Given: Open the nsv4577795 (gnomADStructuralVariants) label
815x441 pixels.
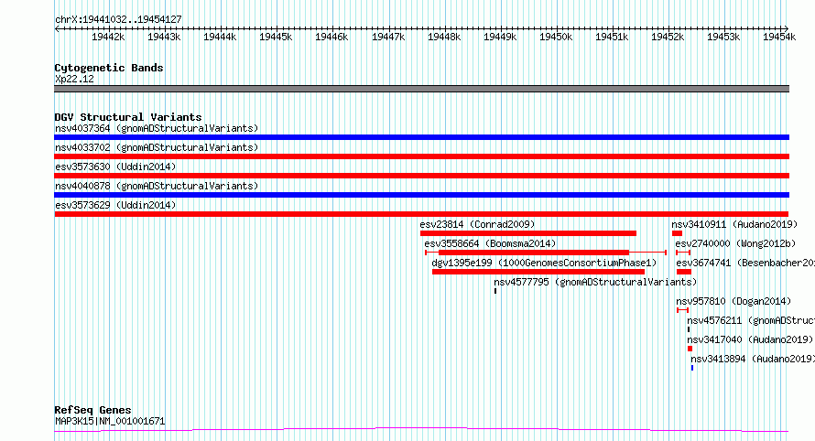Looking at the screenshot, I should coord(595,282).
